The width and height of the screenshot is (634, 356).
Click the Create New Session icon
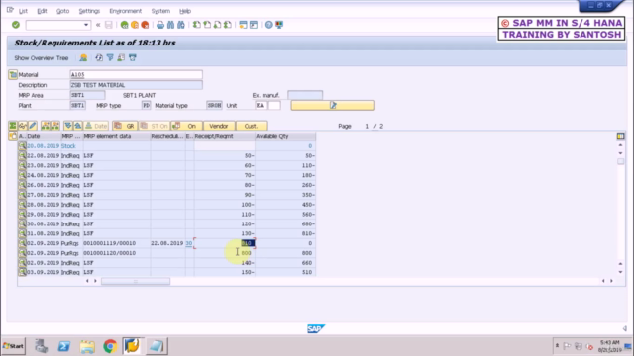(x=243, y=25)
